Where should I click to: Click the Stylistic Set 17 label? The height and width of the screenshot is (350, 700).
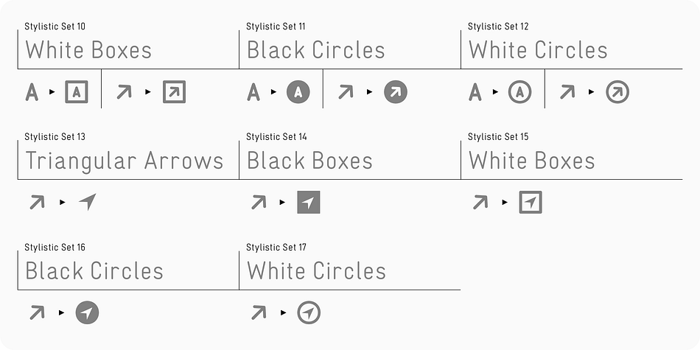click(x=276, y=248)
